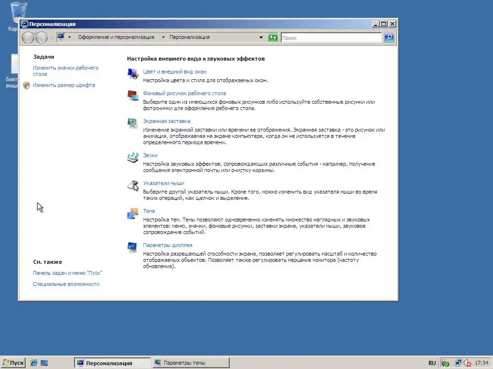Click the Sounds musical notes icon
This screenshot has height=369, width=493.
[133, 157]
